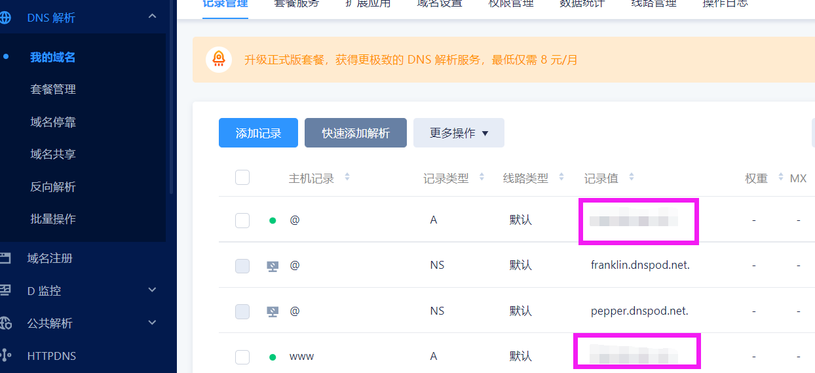Open the 更多操作 dropdown
The width and height of the screenshot is (815, 373).
[459, 133]
